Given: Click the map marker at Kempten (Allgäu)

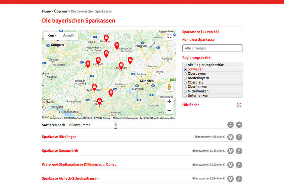Looking at the screenshot, I should click(x=99, y=101).
